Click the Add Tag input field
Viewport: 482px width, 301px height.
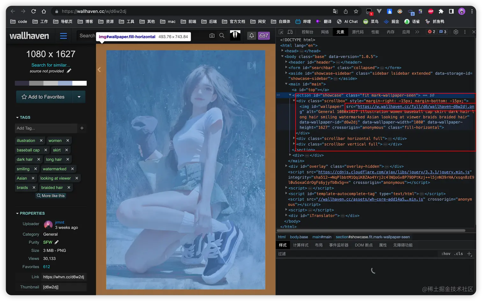(46, 128)
